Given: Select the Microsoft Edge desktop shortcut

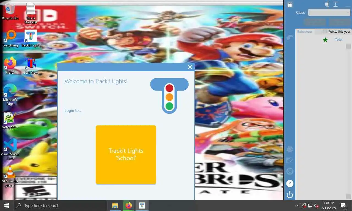Looking at the screenshot, I should click(x=10, y=95).
